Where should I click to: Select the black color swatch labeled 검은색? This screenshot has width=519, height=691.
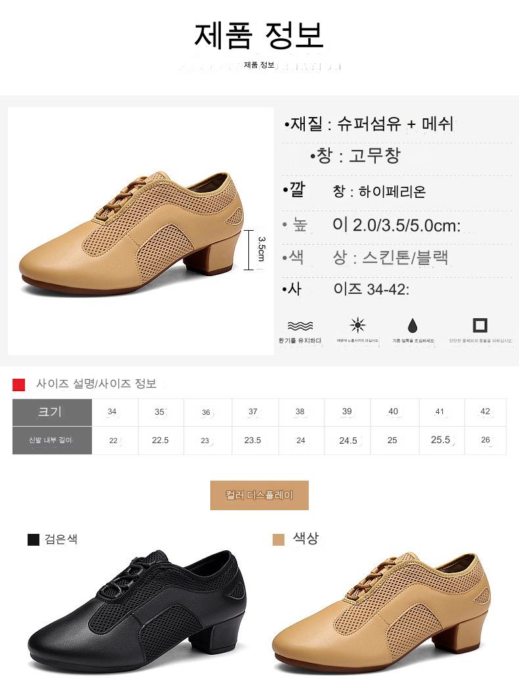click(34, 539)
